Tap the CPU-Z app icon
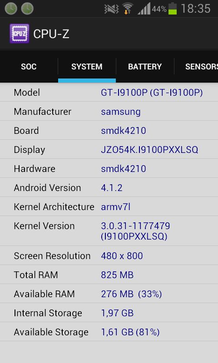218x363 pixels. tap(20, 34)
